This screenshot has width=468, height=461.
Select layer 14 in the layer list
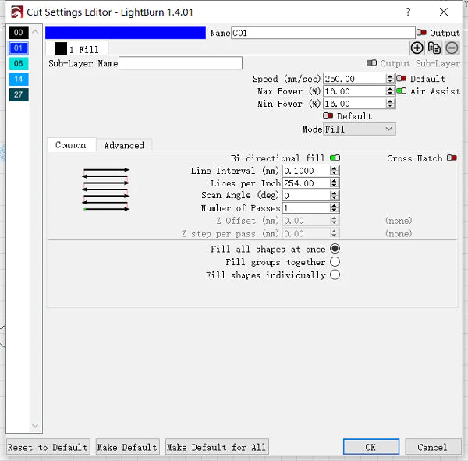coord(19,80)
